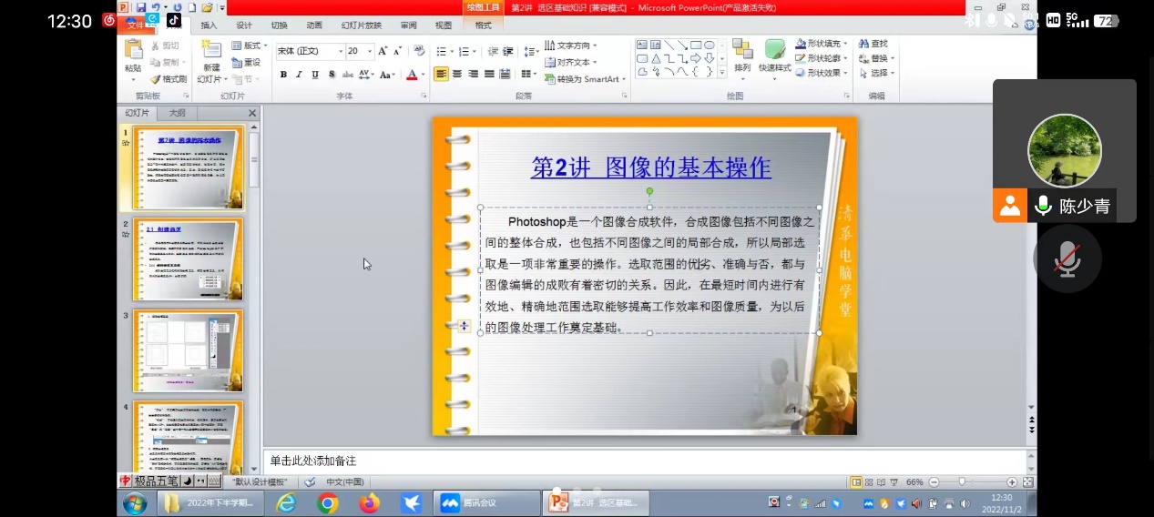This screenshot has width=1154, height=517.
Task: Click the Fit Slide to Window icon
Action: click(1028, 482)
